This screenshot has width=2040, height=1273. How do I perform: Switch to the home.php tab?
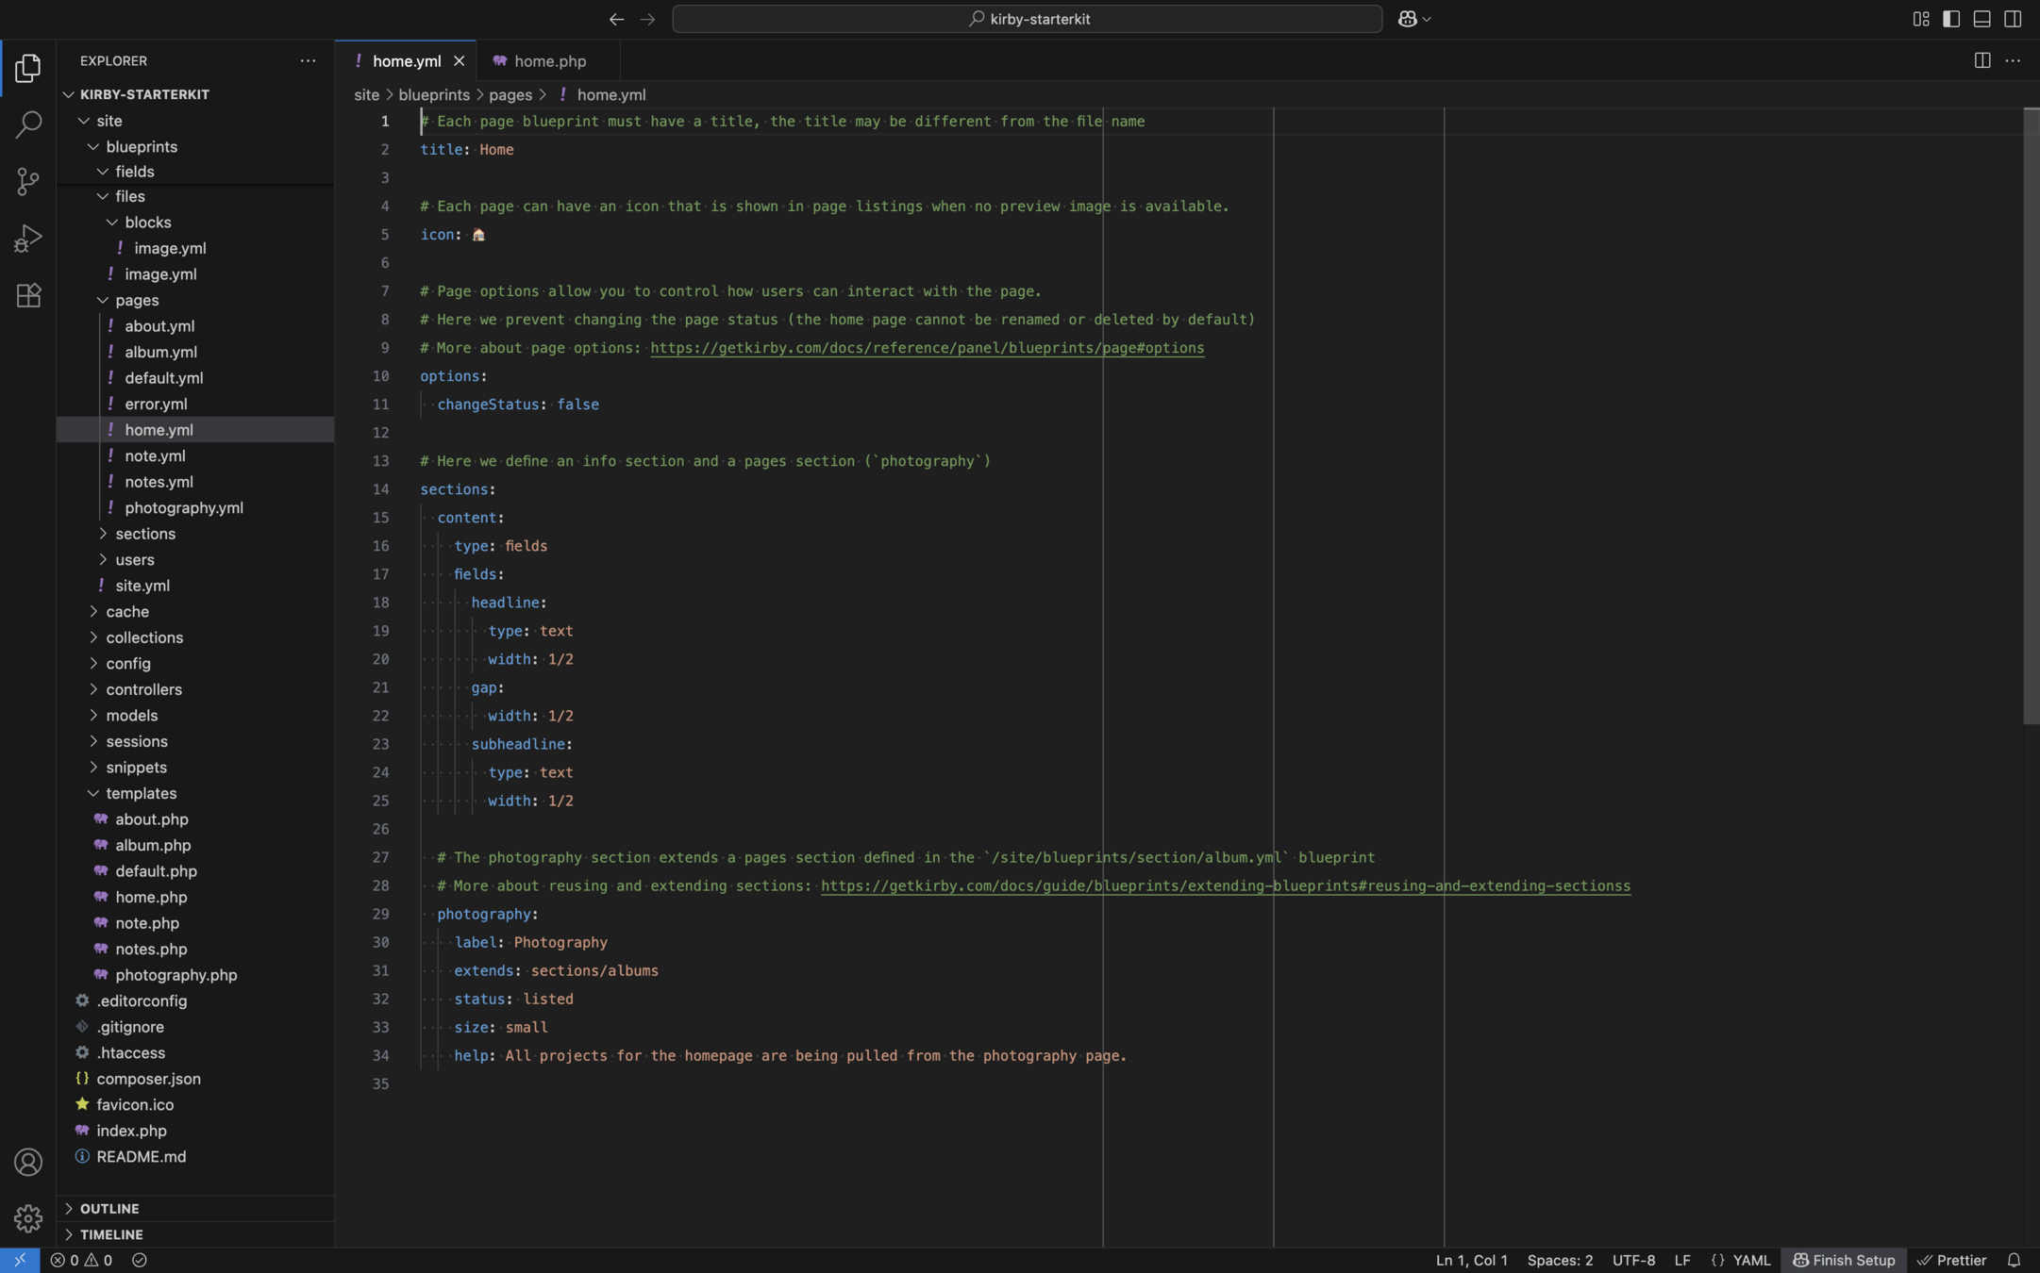549,61
